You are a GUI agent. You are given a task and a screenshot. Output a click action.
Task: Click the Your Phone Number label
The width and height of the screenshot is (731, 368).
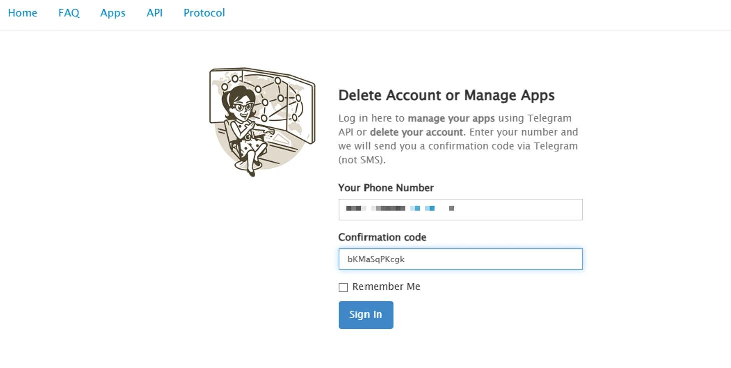pyautogui.click(x=386, y=188)
